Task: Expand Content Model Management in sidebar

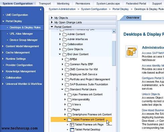Action: tap(3, 46)
